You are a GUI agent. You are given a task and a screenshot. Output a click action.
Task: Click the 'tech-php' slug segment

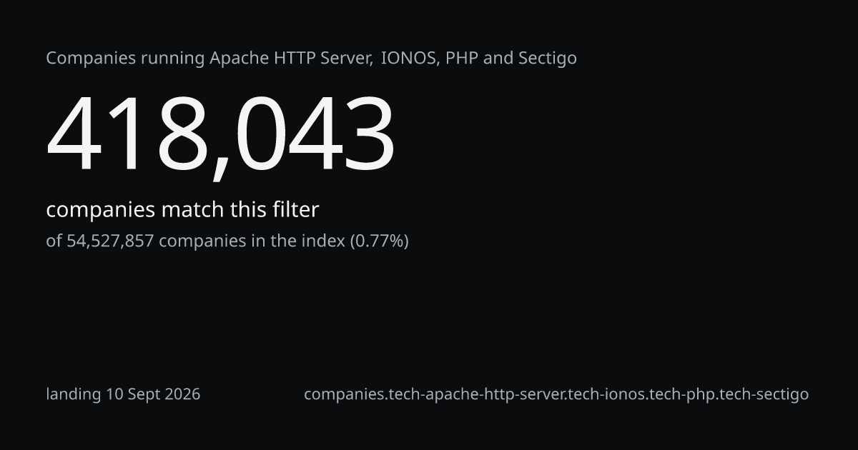coord(679,394)
